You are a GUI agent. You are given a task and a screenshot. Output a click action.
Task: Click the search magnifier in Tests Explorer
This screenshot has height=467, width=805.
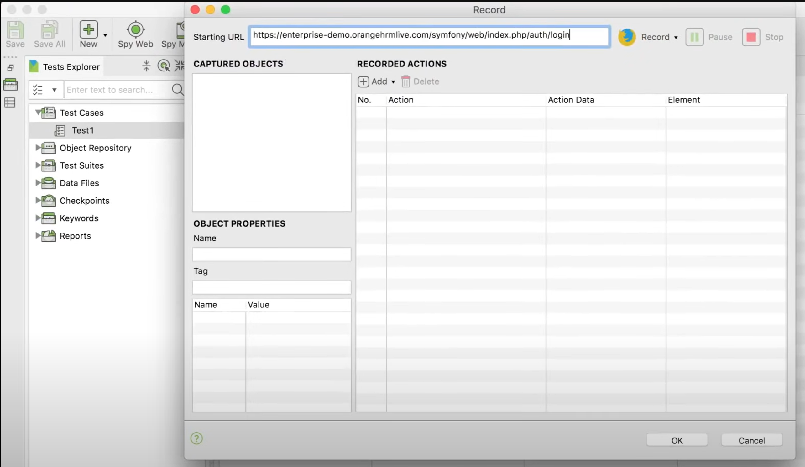[177, 90]
